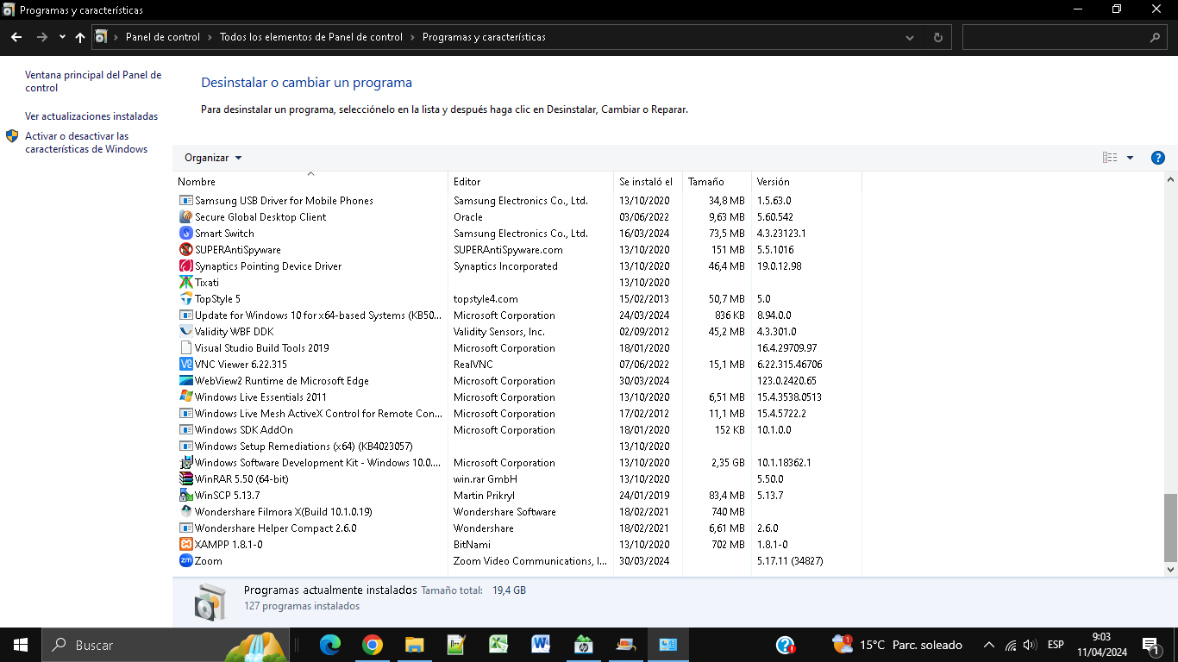Open the Windows Start menu
Screen dimensions: 1178x662
click(21, 645)
